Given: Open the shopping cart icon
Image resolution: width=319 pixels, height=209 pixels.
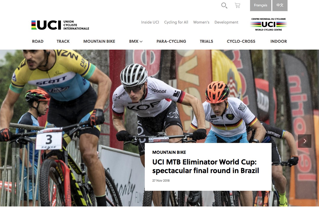Looking at the screenshot, I should (238, 5).
